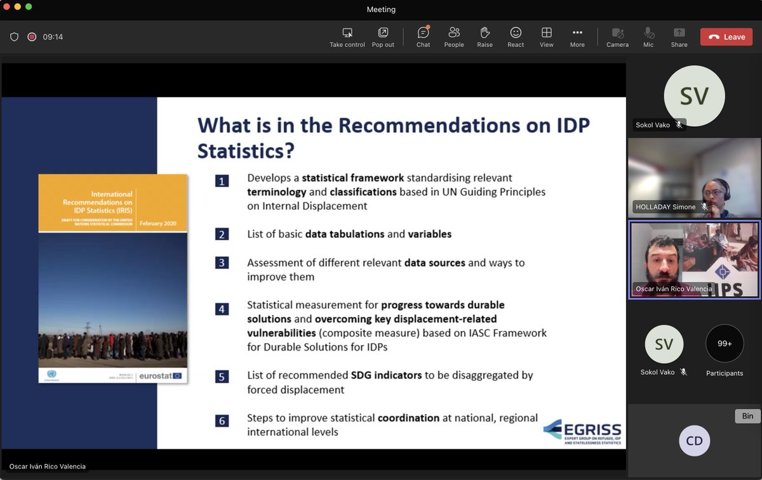Select HOLLADAY Simone video tile

[694, 178]
